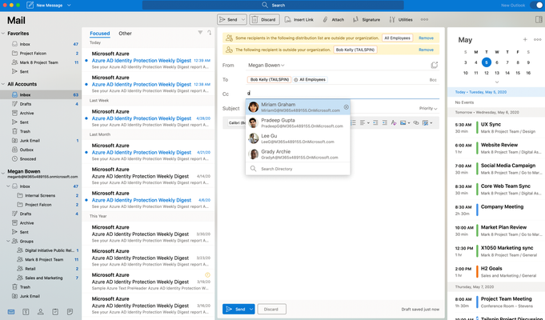The width and height of the screenshot is (545, 320).
Task: Click the insert hyperlink chain icon
Action: (415, 122)
